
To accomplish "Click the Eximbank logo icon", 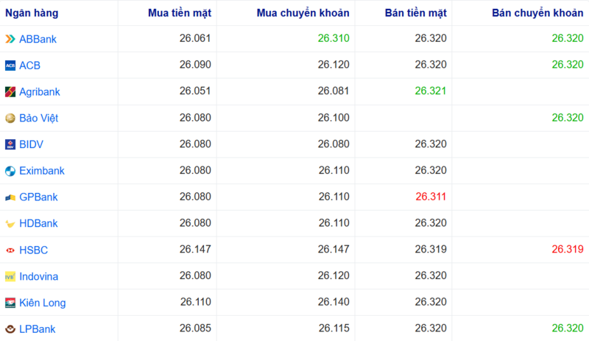I will point(10,171).
